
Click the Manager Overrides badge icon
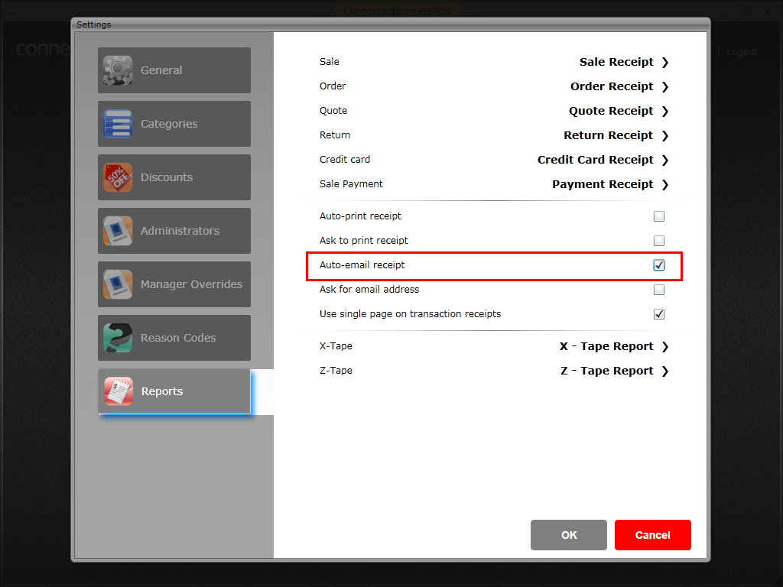tap(119, 284)
